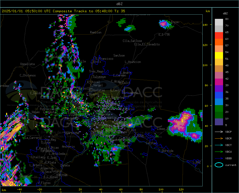This screenshot has height=193, width=239.
Task: Click the 'TUNUYAN' map label
Action: coord(62,175)
